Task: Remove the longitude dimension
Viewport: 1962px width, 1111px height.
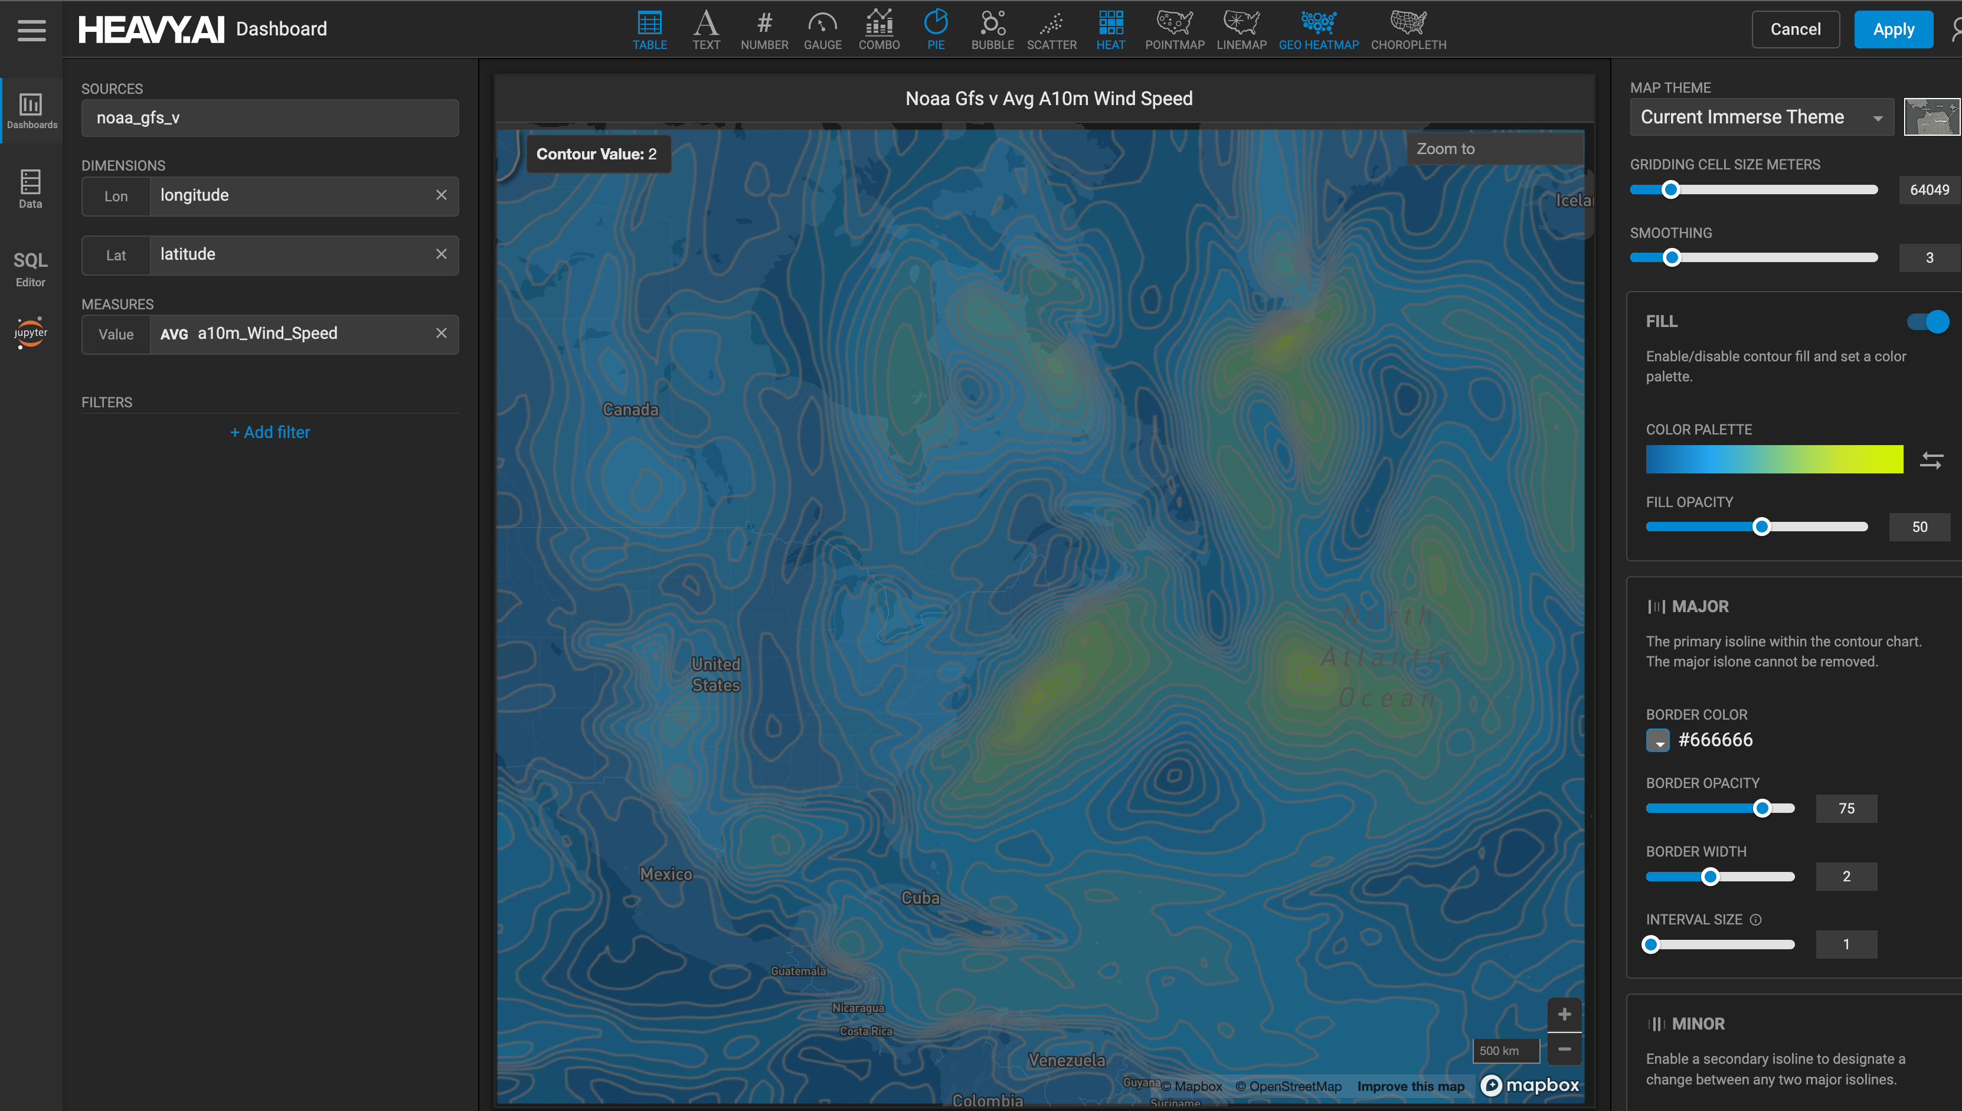Action: point(441,195)
